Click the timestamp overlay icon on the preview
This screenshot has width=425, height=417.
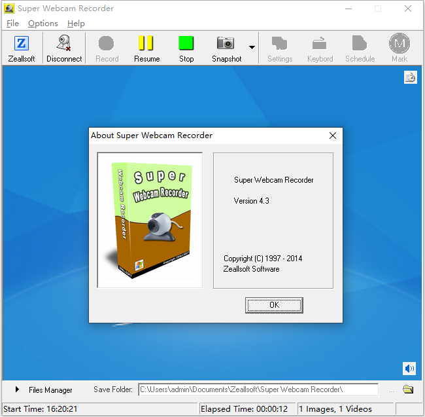tap(411, 78)
